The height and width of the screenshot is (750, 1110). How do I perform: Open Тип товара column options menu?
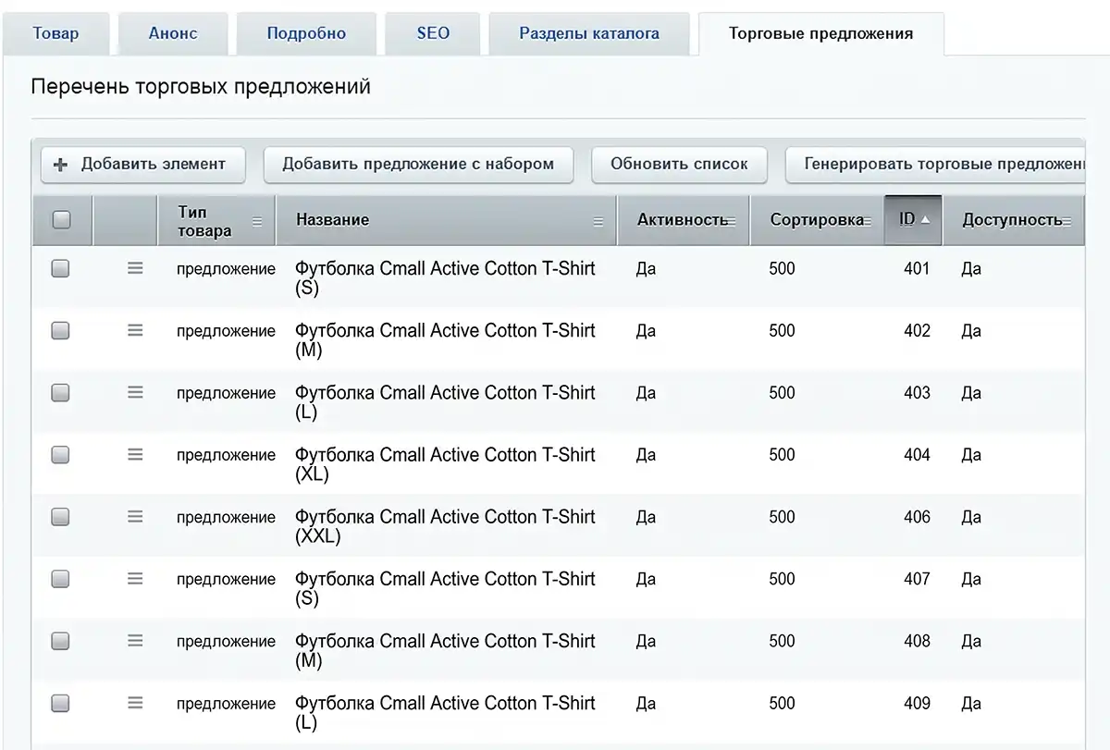tap(257, 222)
